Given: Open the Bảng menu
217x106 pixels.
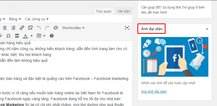Looking at the screenshot, I should click(x=15, y=19).
